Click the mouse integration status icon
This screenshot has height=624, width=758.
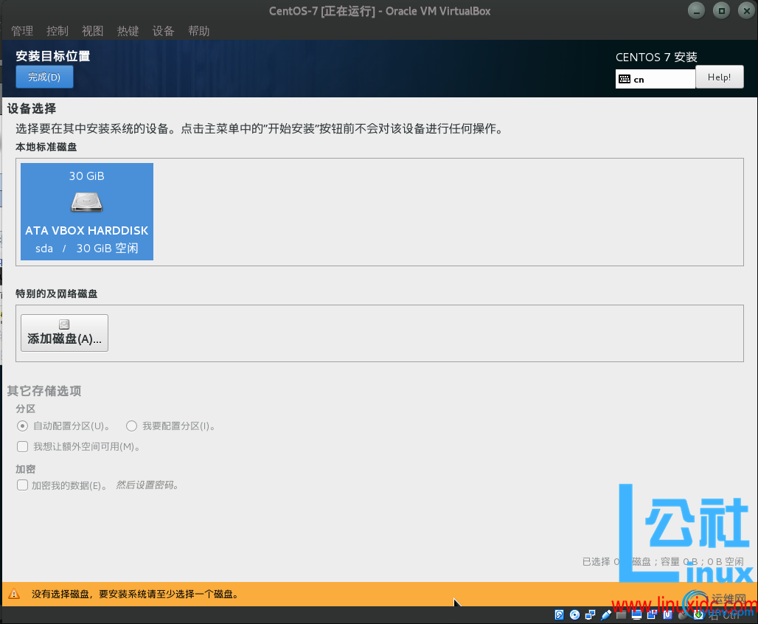coord(683,615)
